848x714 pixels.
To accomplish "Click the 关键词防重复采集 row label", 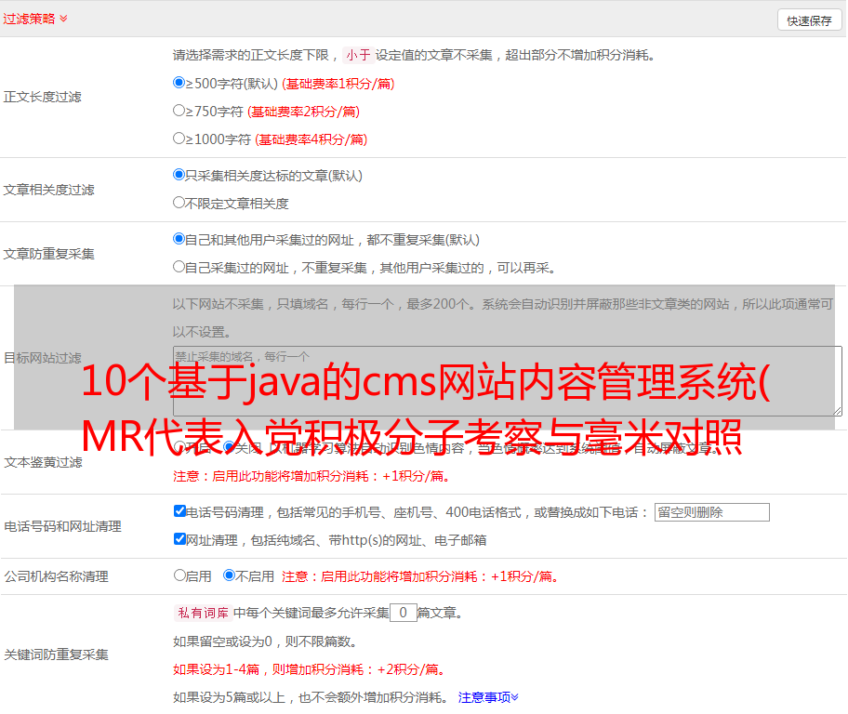I will pos(56,654).
